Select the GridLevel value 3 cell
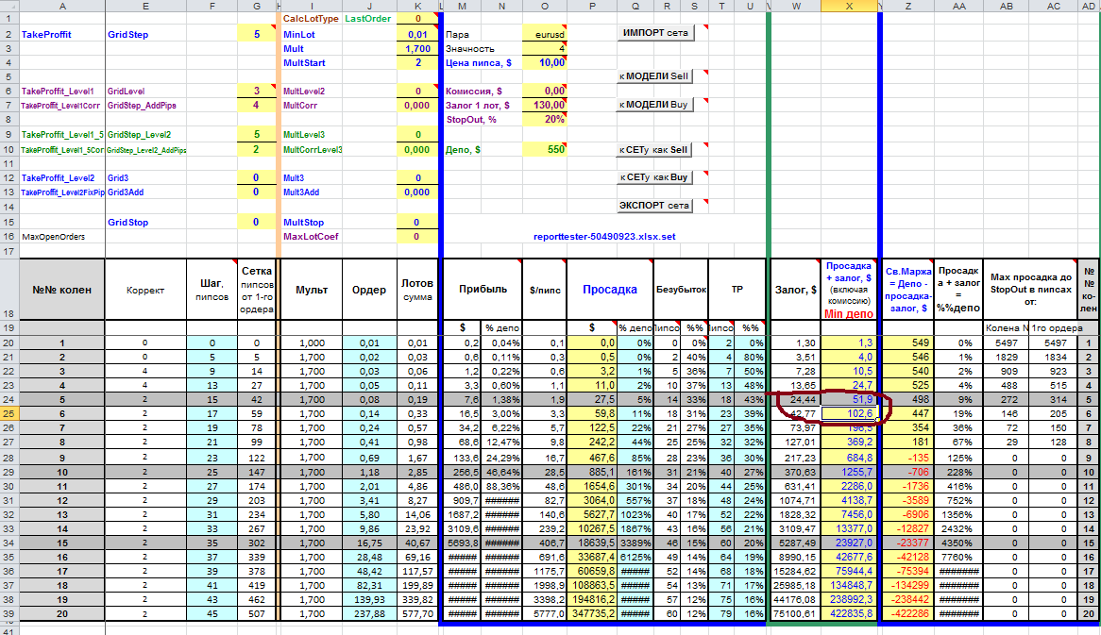 click(x=256, y=91)
